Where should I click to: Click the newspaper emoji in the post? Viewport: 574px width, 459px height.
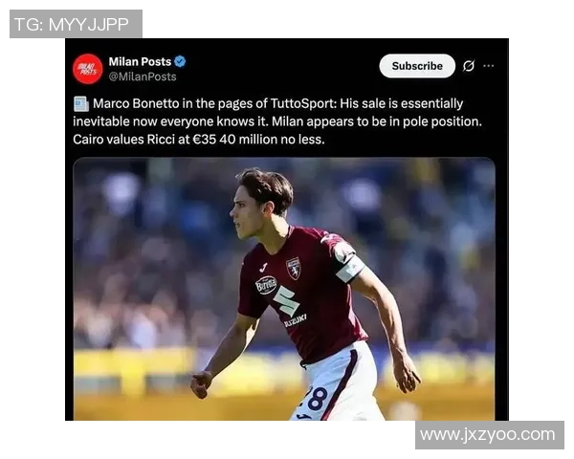(x=81, y=104)
